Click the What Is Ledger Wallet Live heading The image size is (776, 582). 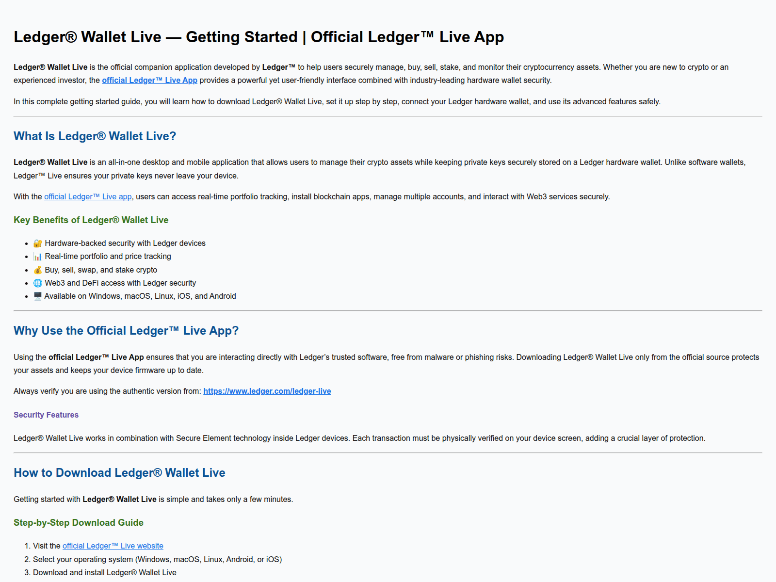tap(95, 136)
